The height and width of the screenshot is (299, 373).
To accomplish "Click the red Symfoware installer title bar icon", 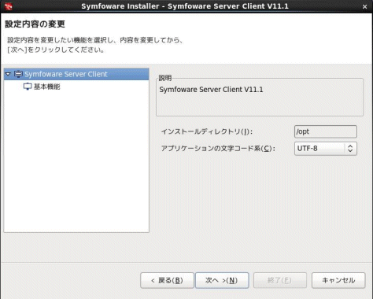I will coord(8,6).
